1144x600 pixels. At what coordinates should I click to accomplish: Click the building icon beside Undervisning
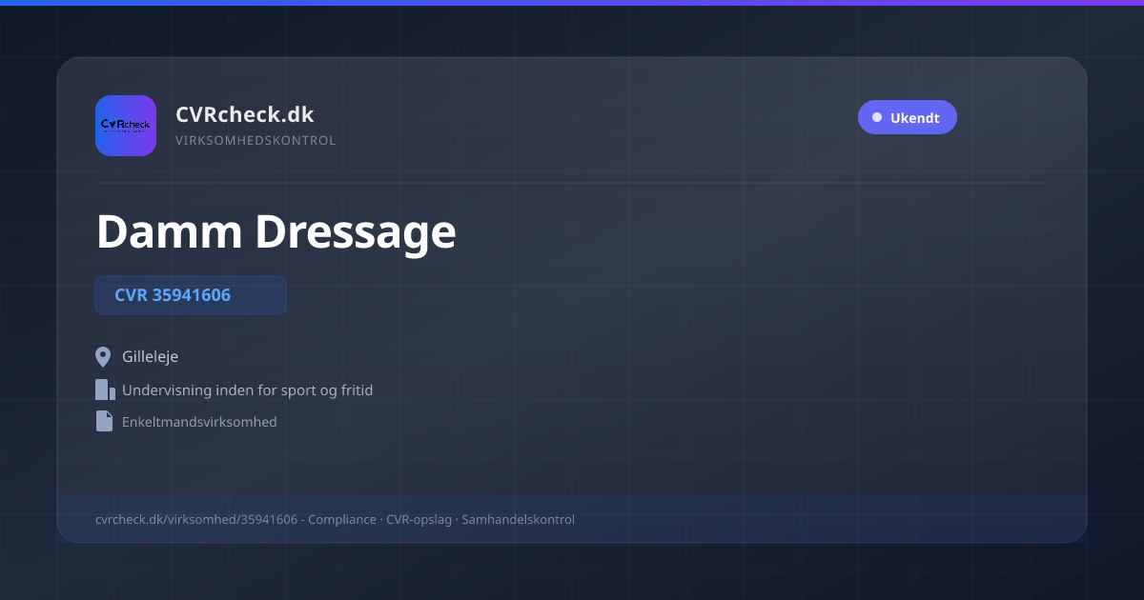[105, 390]
